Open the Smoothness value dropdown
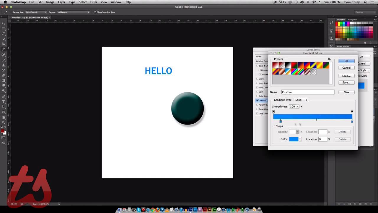378x213 pixels. tap(297, 106)
